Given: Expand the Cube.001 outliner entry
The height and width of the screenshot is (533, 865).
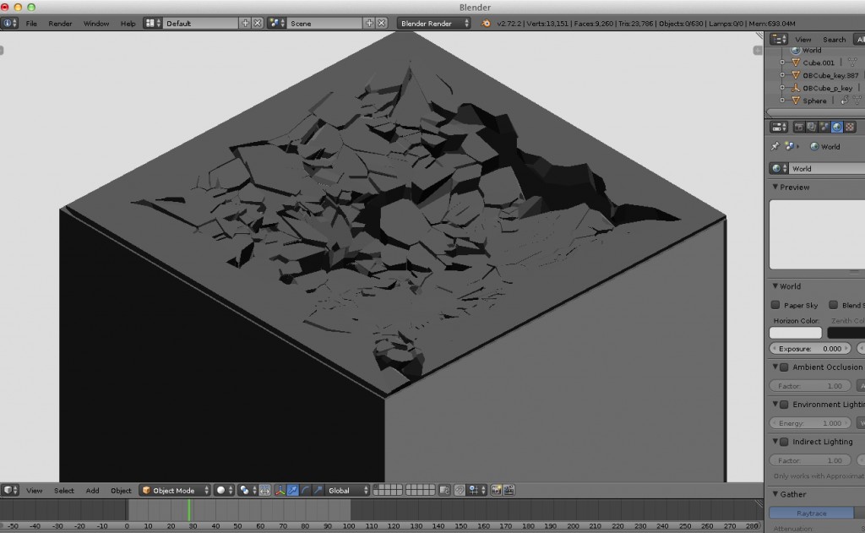Looking at the screenshot, I should point(783,63).
